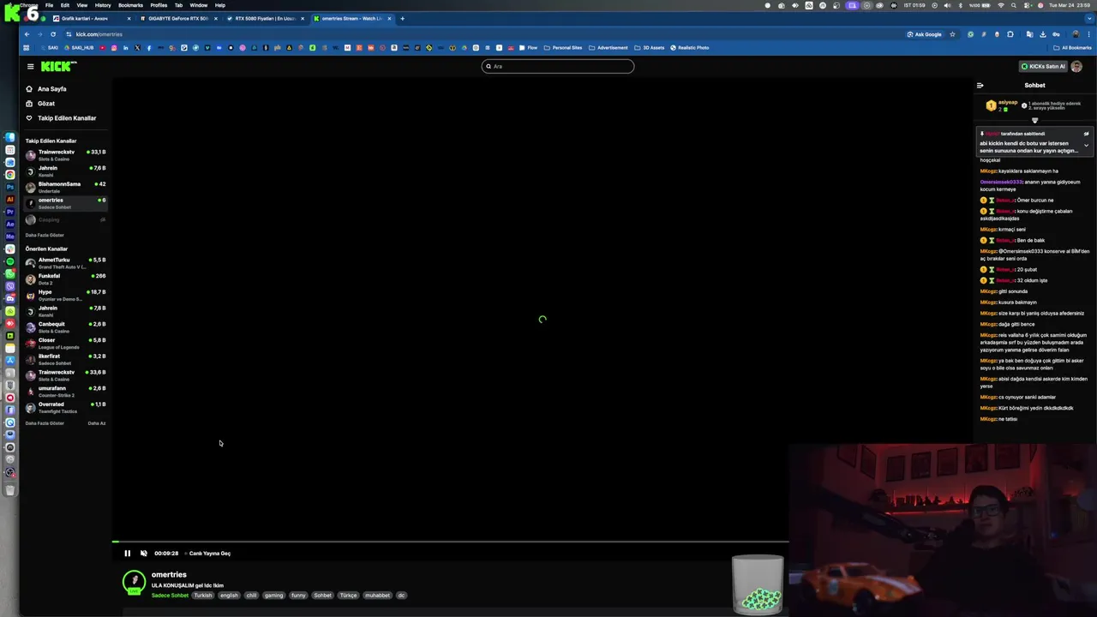This screenshot has width=1097, height=617.
Task: Expand the gift leaderboard arrow
Action: [1034, 120]
